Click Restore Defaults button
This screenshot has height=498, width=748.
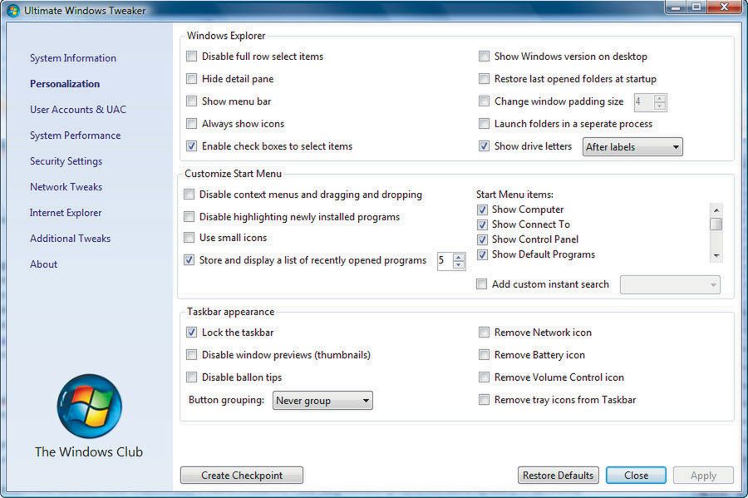pyautogui.click(x=559, y=475)
